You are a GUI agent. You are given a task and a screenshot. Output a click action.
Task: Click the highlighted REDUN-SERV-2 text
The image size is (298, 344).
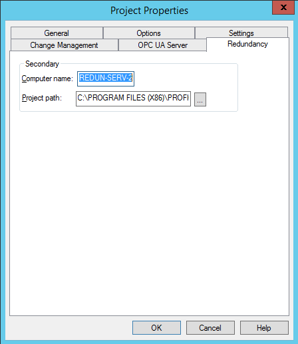coord(106,78)
